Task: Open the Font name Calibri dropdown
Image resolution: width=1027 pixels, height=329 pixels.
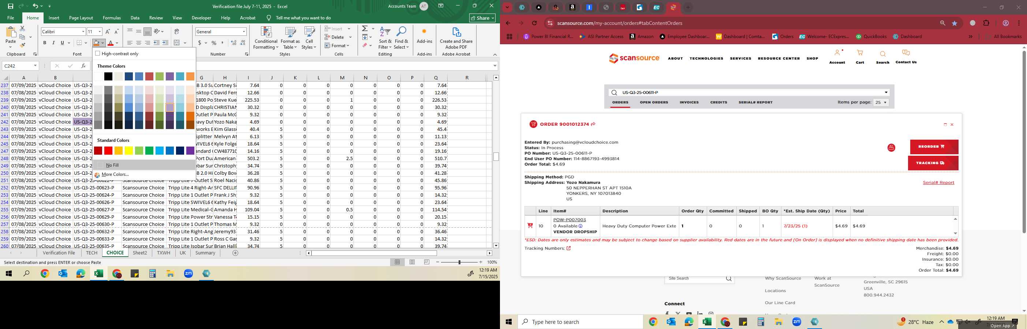Action: (83, 31)
